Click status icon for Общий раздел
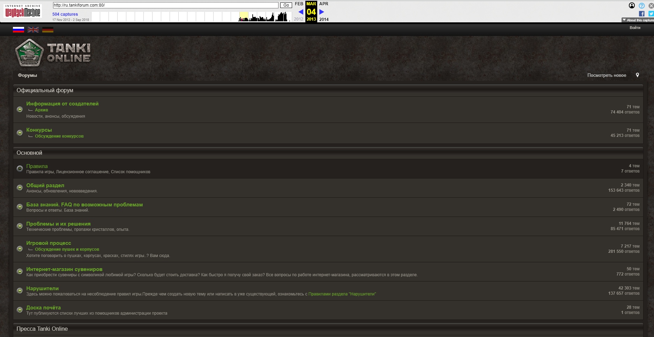654x337 pixels. pos(20,188)
